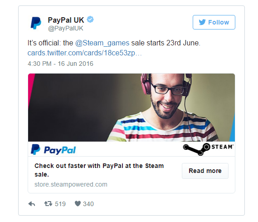Open the PayPal UK display name
The image size is (258, 222).
click(x=66, y=20)
